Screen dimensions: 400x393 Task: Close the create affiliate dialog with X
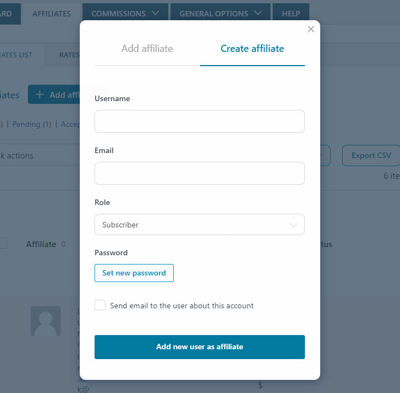click(x=310, y=29)
